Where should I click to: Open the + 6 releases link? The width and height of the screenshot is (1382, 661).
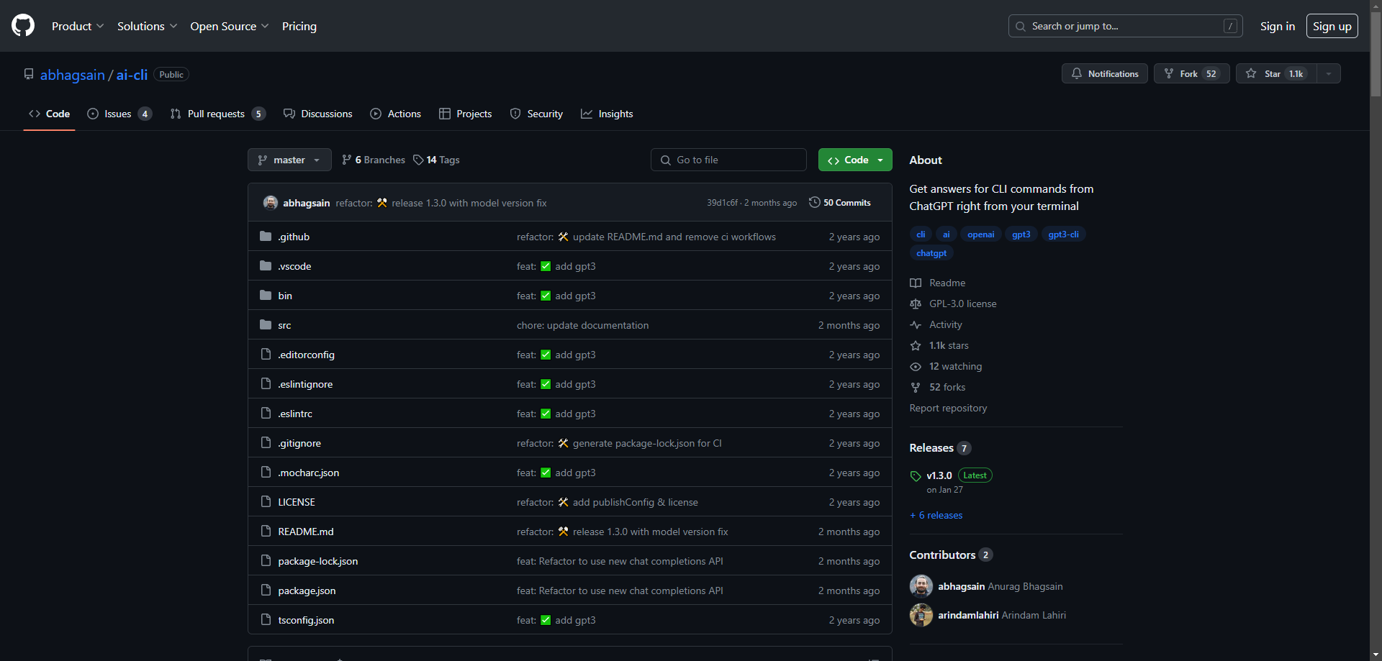point(936,515)
